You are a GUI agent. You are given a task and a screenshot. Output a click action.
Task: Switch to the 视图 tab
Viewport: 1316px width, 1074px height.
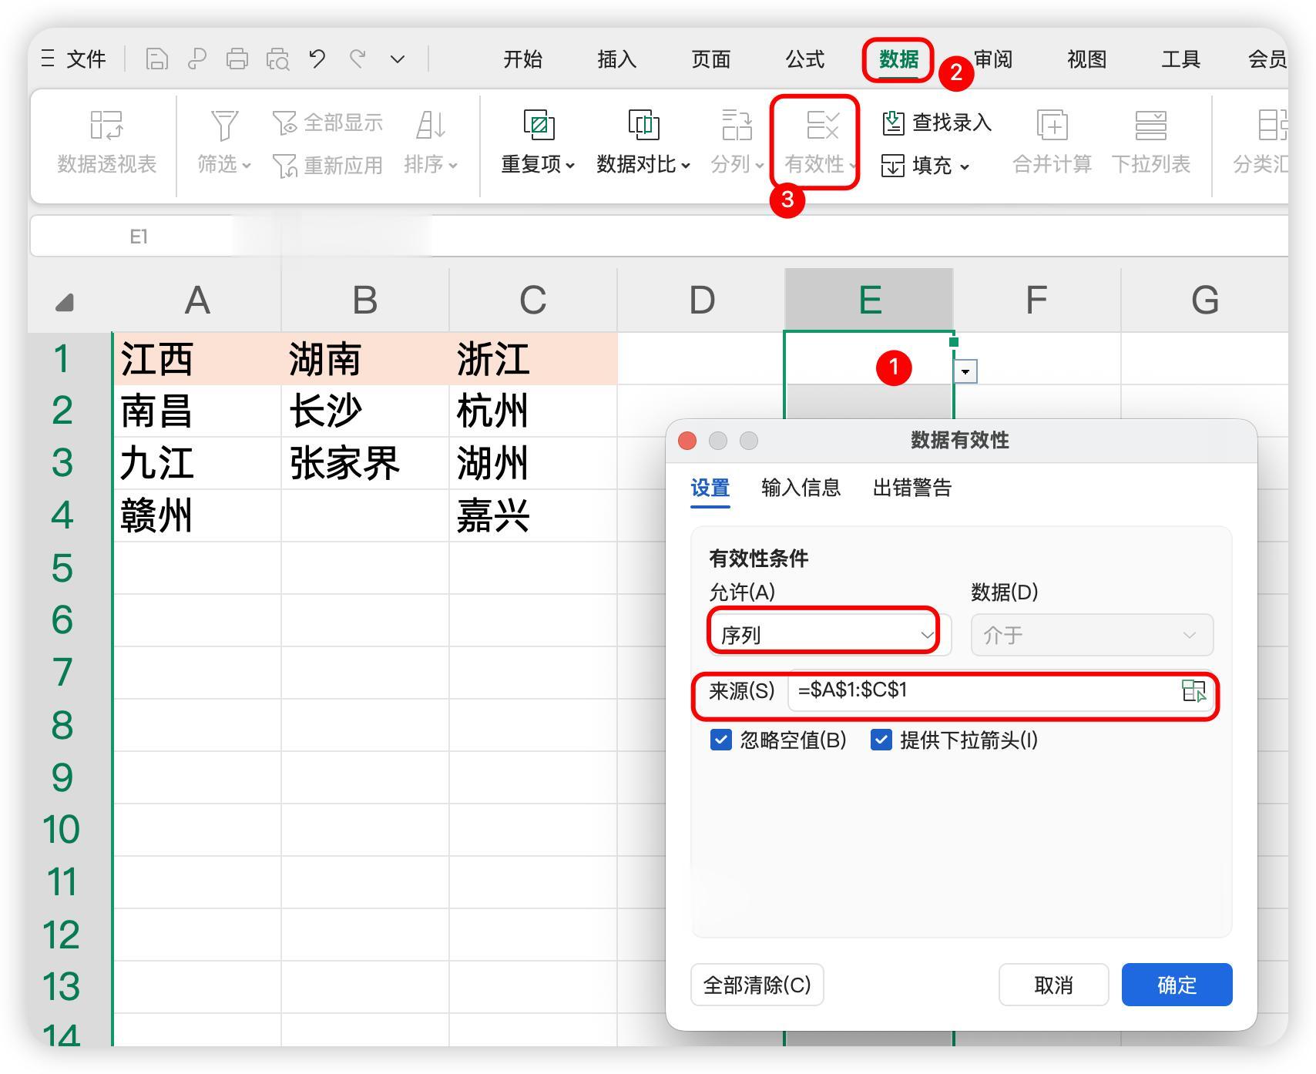tap(1087, 59)
